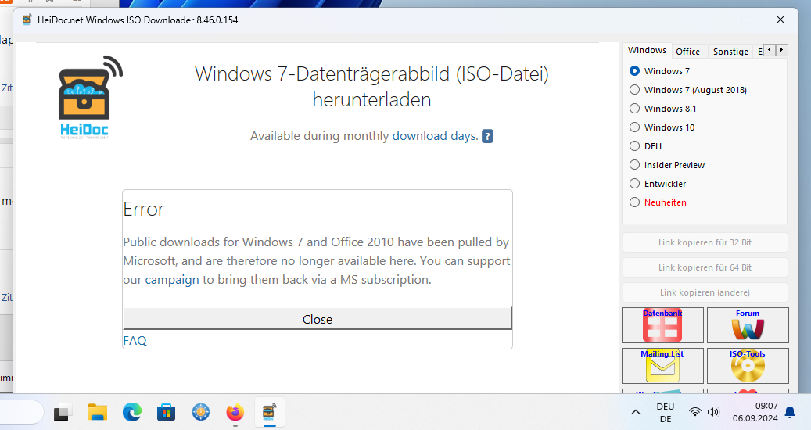Open the Office tab

click(x=687, y=51)
